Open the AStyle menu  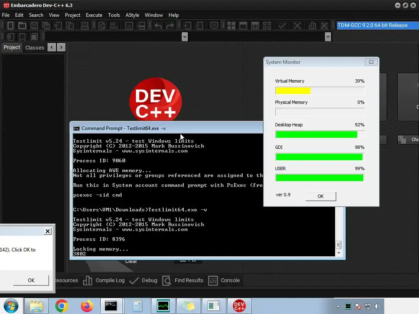[132, 15]
